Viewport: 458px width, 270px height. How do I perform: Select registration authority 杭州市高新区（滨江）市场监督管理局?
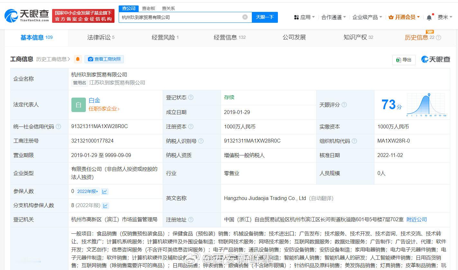coord(114,220)
